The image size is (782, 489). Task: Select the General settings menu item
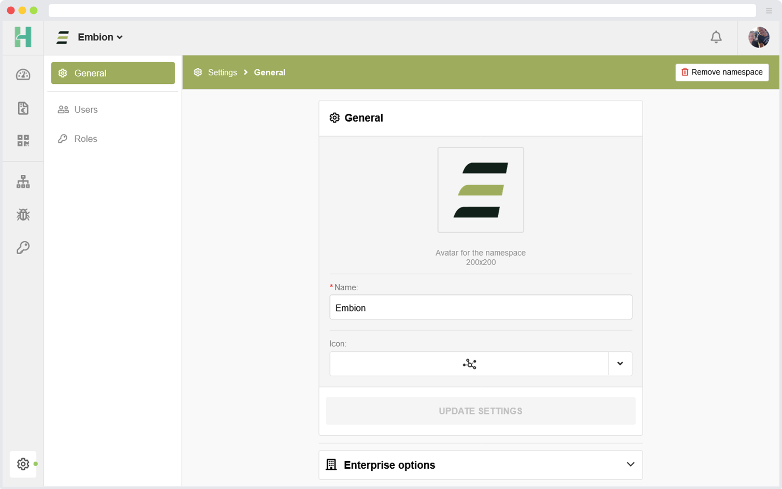click(113, 73)
